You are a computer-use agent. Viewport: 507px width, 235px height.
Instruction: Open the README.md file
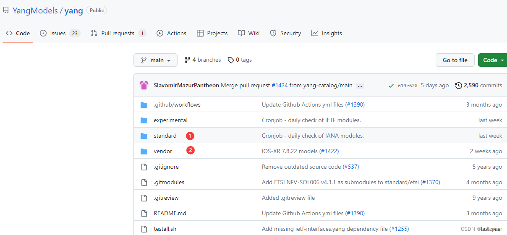pyautogui.click(x=170, y=213)
